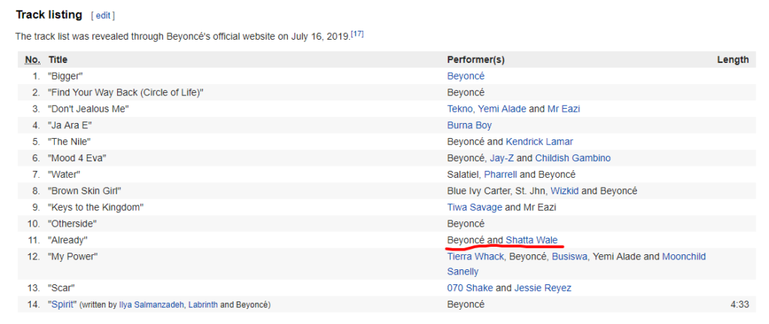Open the Pharrell link in track 7
This screenshot has height=324, width=769.
pyautogui.click(x=501, y=174)
